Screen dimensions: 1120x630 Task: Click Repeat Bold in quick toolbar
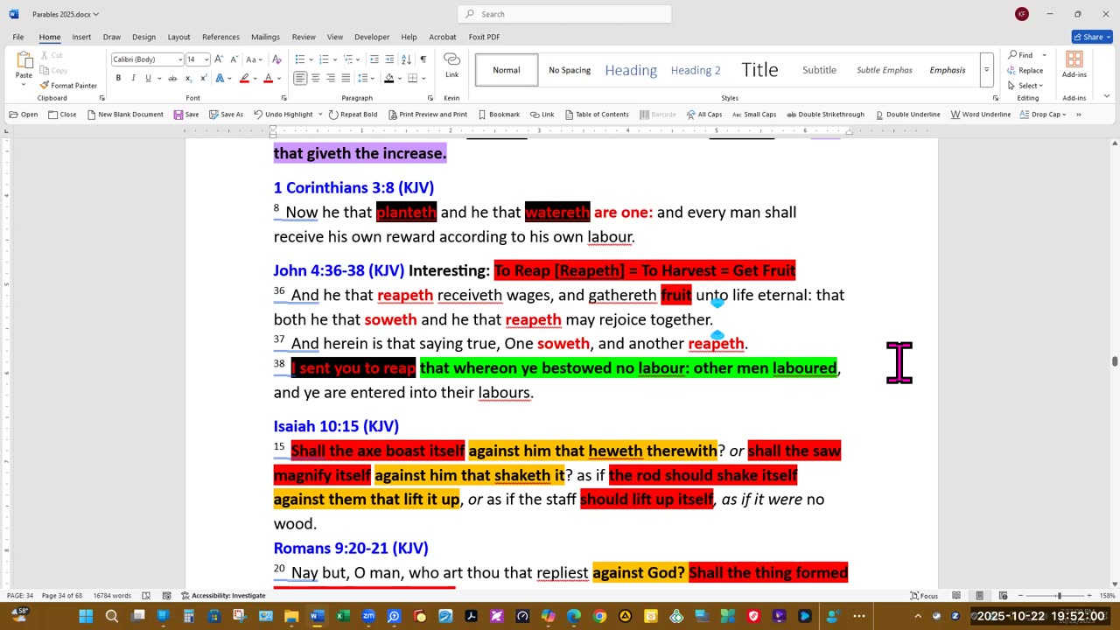353,115
